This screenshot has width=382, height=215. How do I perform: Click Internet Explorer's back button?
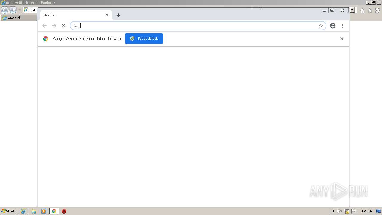4,10
